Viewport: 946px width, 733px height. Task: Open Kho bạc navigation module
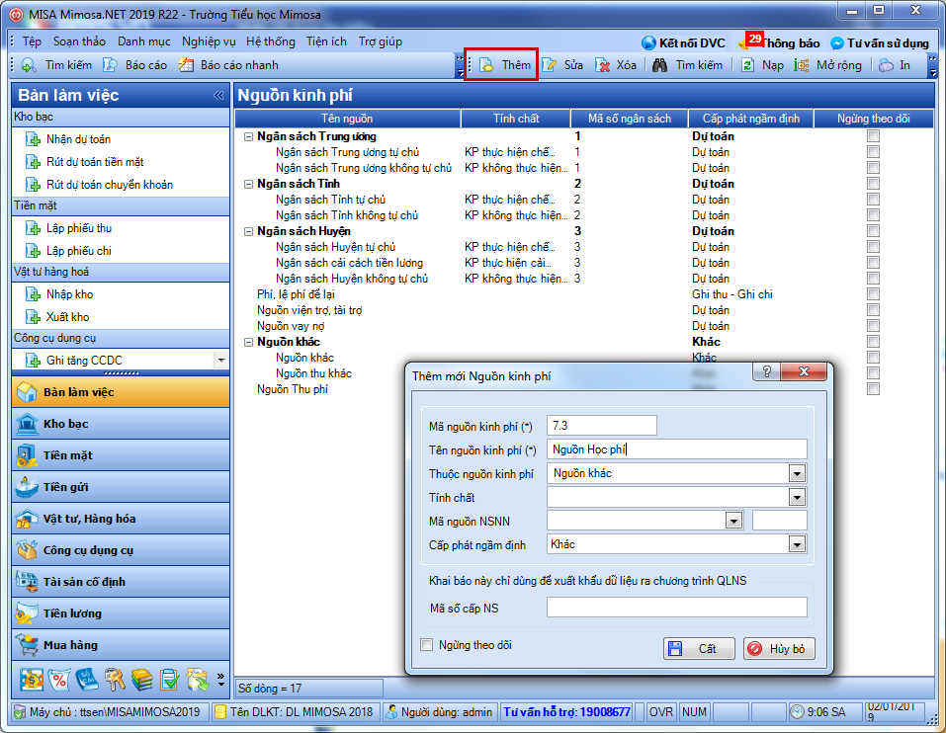coord(120,424)
